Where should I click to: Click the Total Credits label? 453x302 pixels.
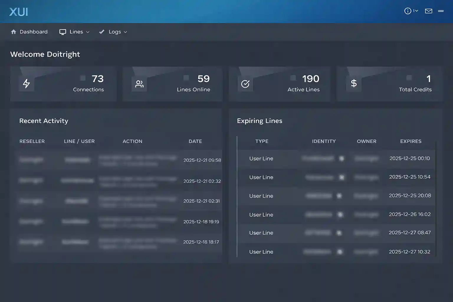[415, 90]
